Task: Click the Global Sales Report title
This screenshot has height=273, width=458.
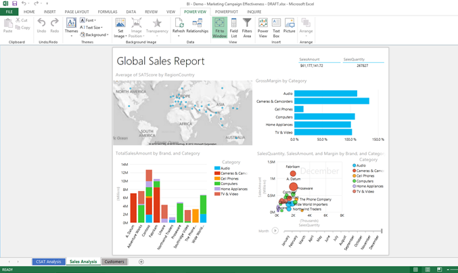Action: [x=160, y=61]
